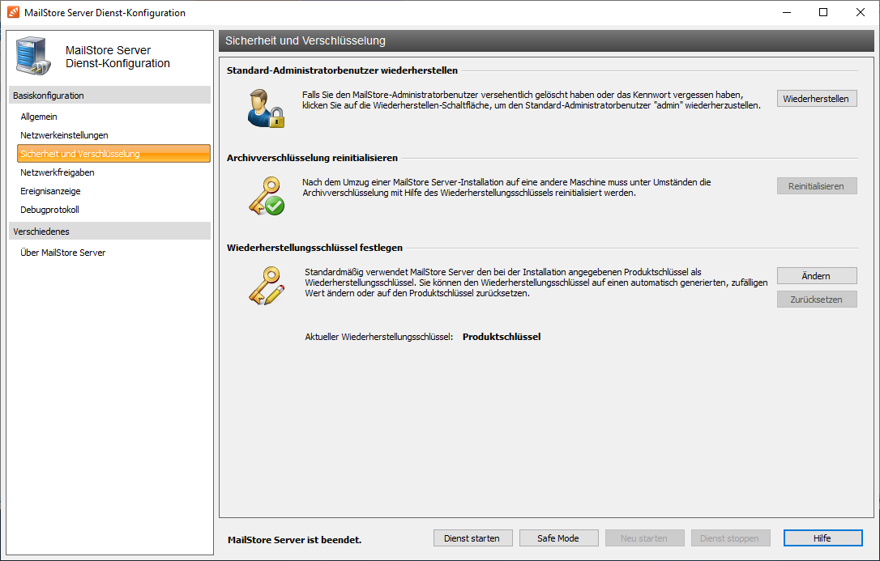
Task: Click the status text MailStore Server ist beendet
Action: (x=295, y=540)
